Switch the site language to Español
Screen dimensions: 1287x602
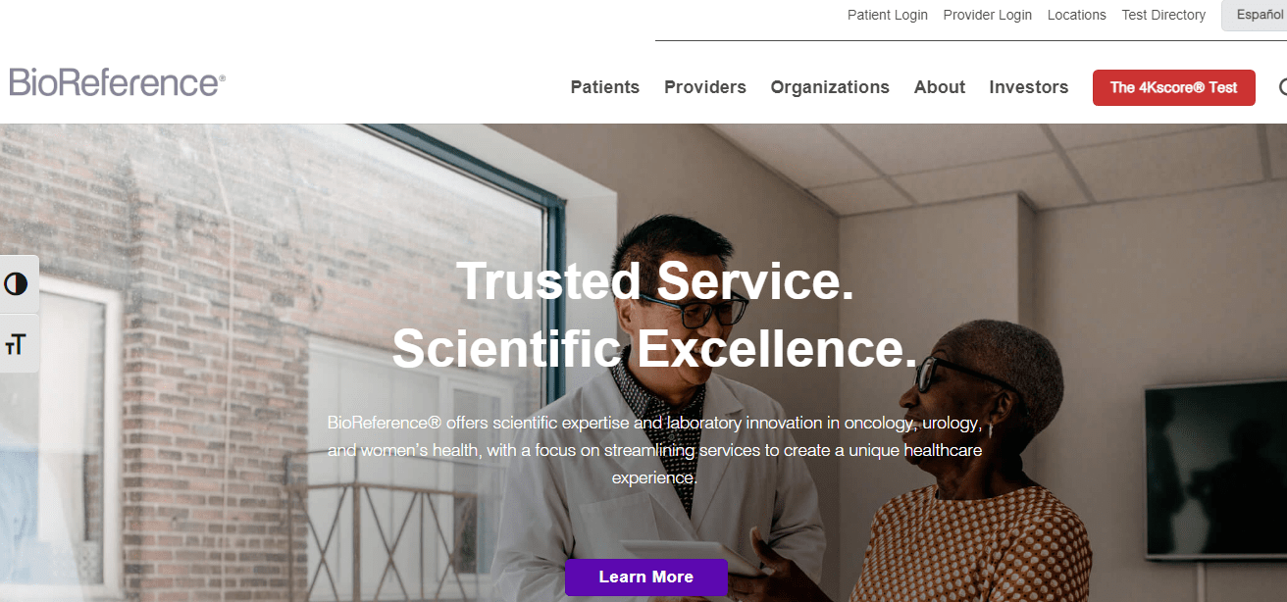[x=1259, y=14]
